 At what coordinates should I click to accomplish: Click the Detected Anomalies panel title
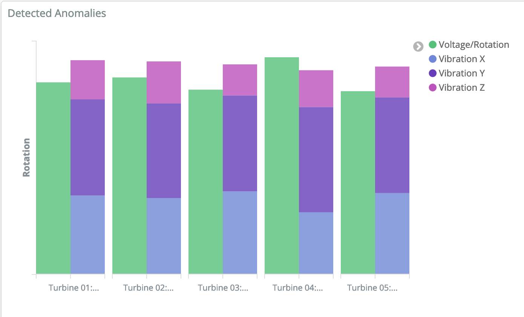point(57,13)
